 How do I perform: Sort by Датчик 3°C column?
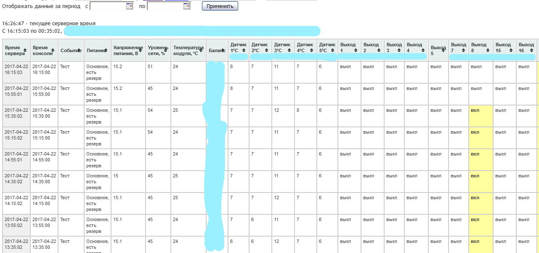[282, 47]
